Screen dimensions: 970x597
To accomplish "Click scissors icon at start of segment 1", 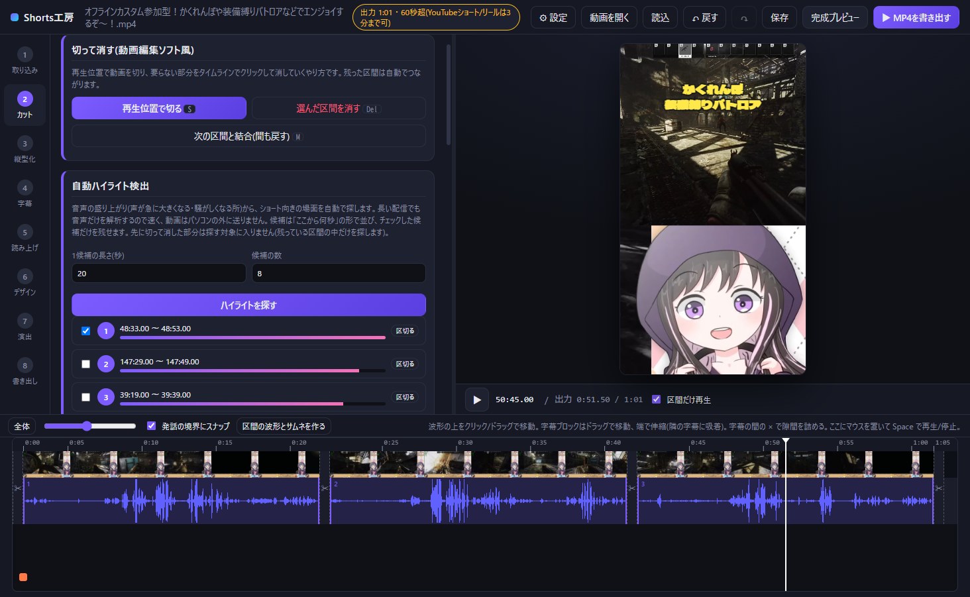I will (x=18, y=488).
